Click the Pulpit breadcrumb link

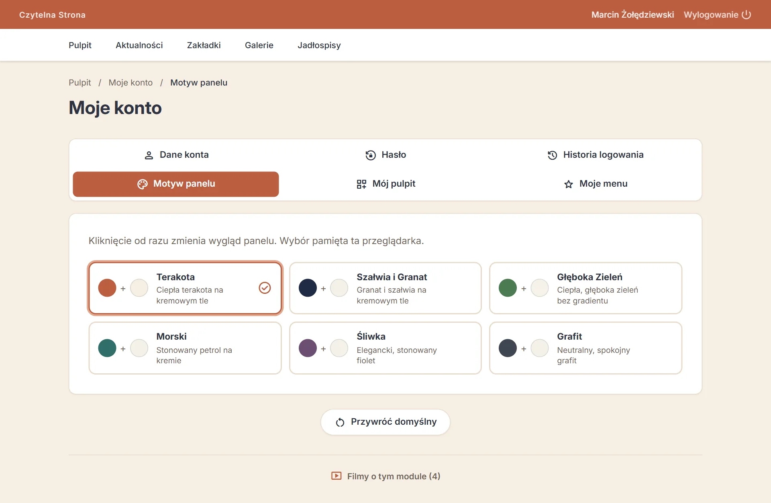pos(80,83)
